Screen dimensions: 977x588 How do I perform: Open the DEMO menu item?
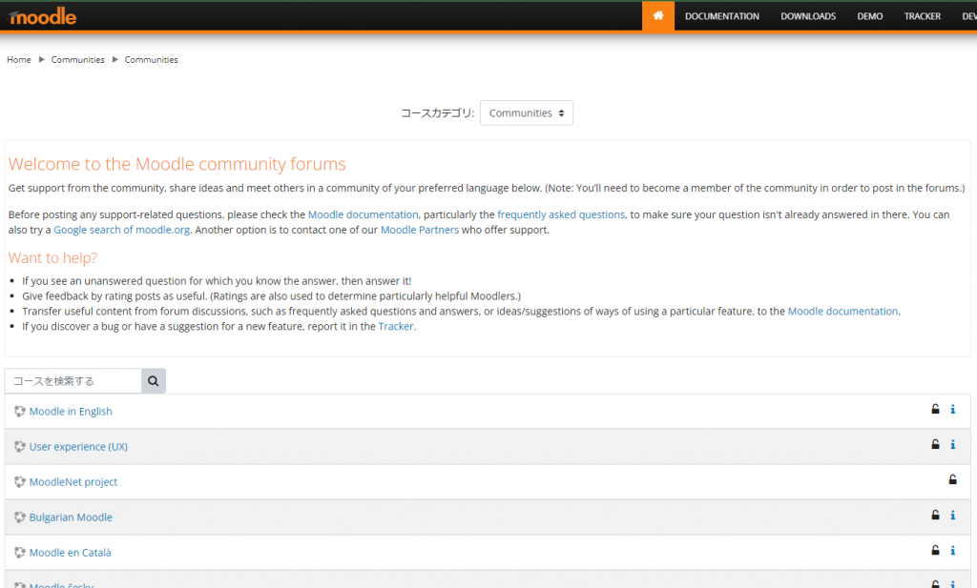pos(870,16)
